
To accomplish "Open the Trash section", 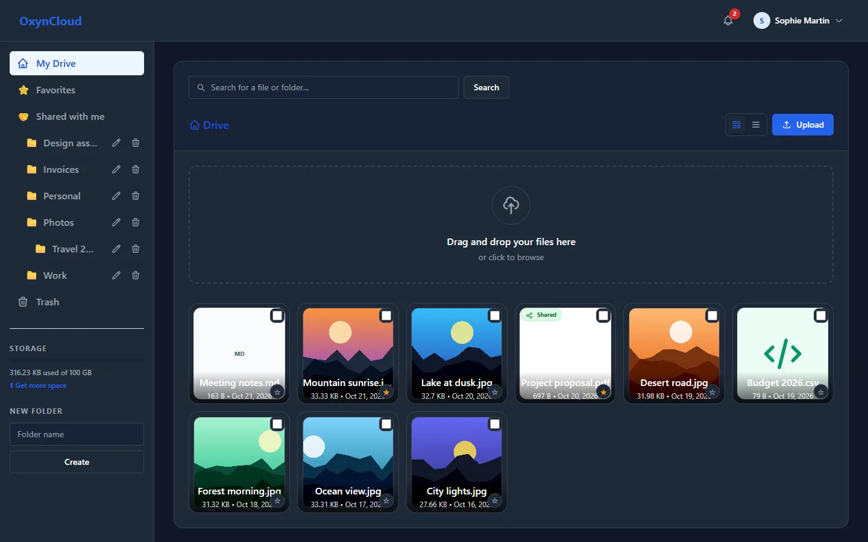I will coord(77,302).
